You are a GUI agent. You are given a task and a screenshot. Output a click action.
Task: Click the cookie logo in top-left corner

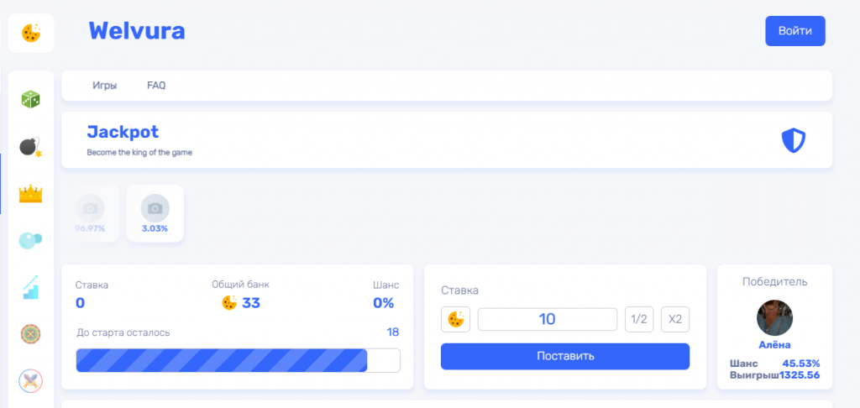pos(31,33)
